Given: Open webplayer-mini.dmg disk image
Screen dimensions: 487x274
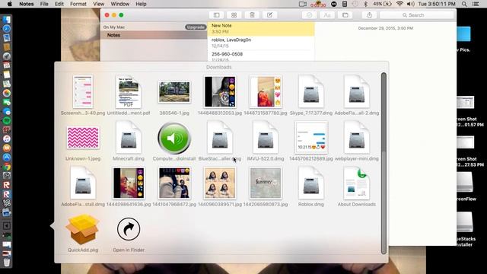Looking at the screenshot, I should click(357, 141).
